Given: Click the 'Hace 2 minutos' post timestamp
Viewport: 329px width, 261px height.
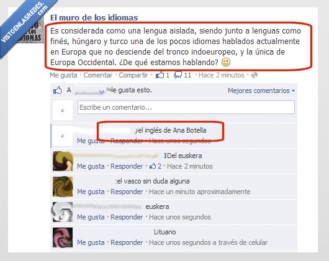Looking at the screenshot, I should coord(222,75).
